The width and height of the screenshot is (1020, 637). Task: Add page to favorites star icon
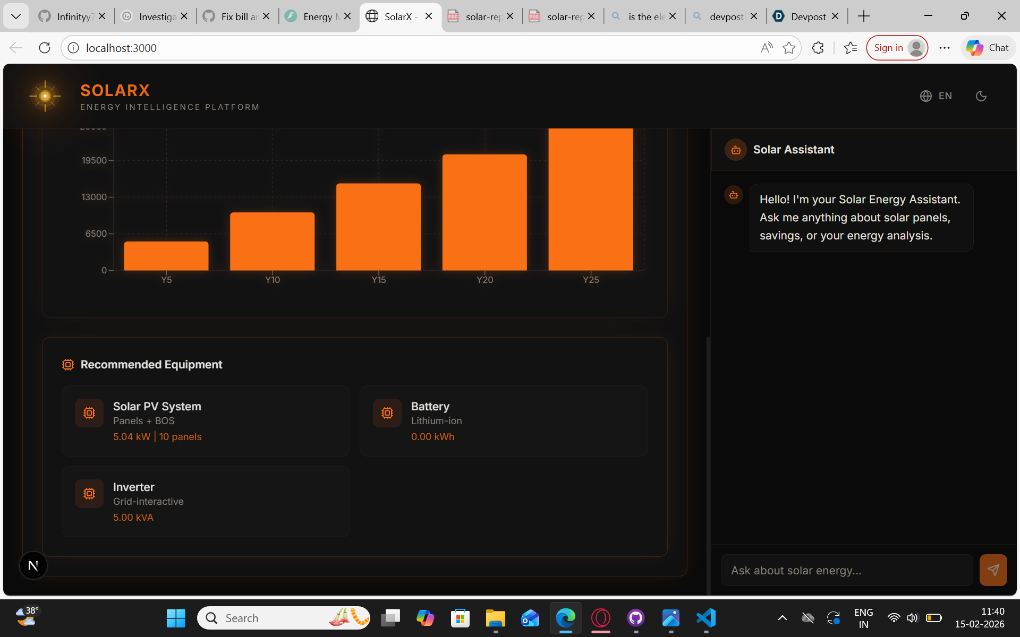tap(789, 48)
